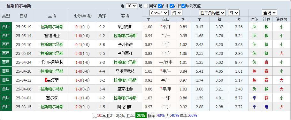The image size is (291, 120).
Task: Click the team name 巴伦西亚
Action: (x=125, y=53)
